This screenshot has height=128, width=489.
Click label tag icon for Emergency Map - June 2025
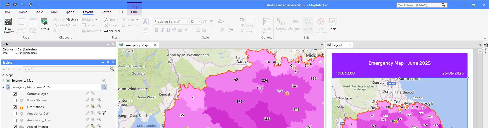(x=104, y=87)
